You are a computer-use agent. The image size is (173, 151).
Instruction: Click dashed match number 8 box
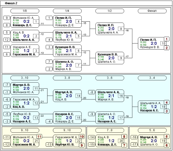(x=121, y=29)
